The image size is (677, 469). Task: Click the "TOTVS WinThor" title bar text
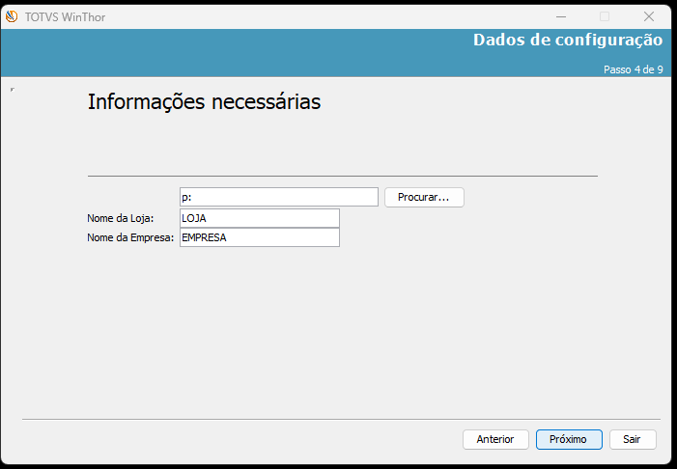pos(66,16)
